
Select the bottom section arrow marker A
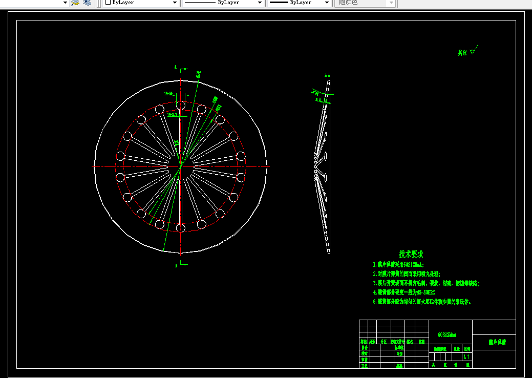181,264
